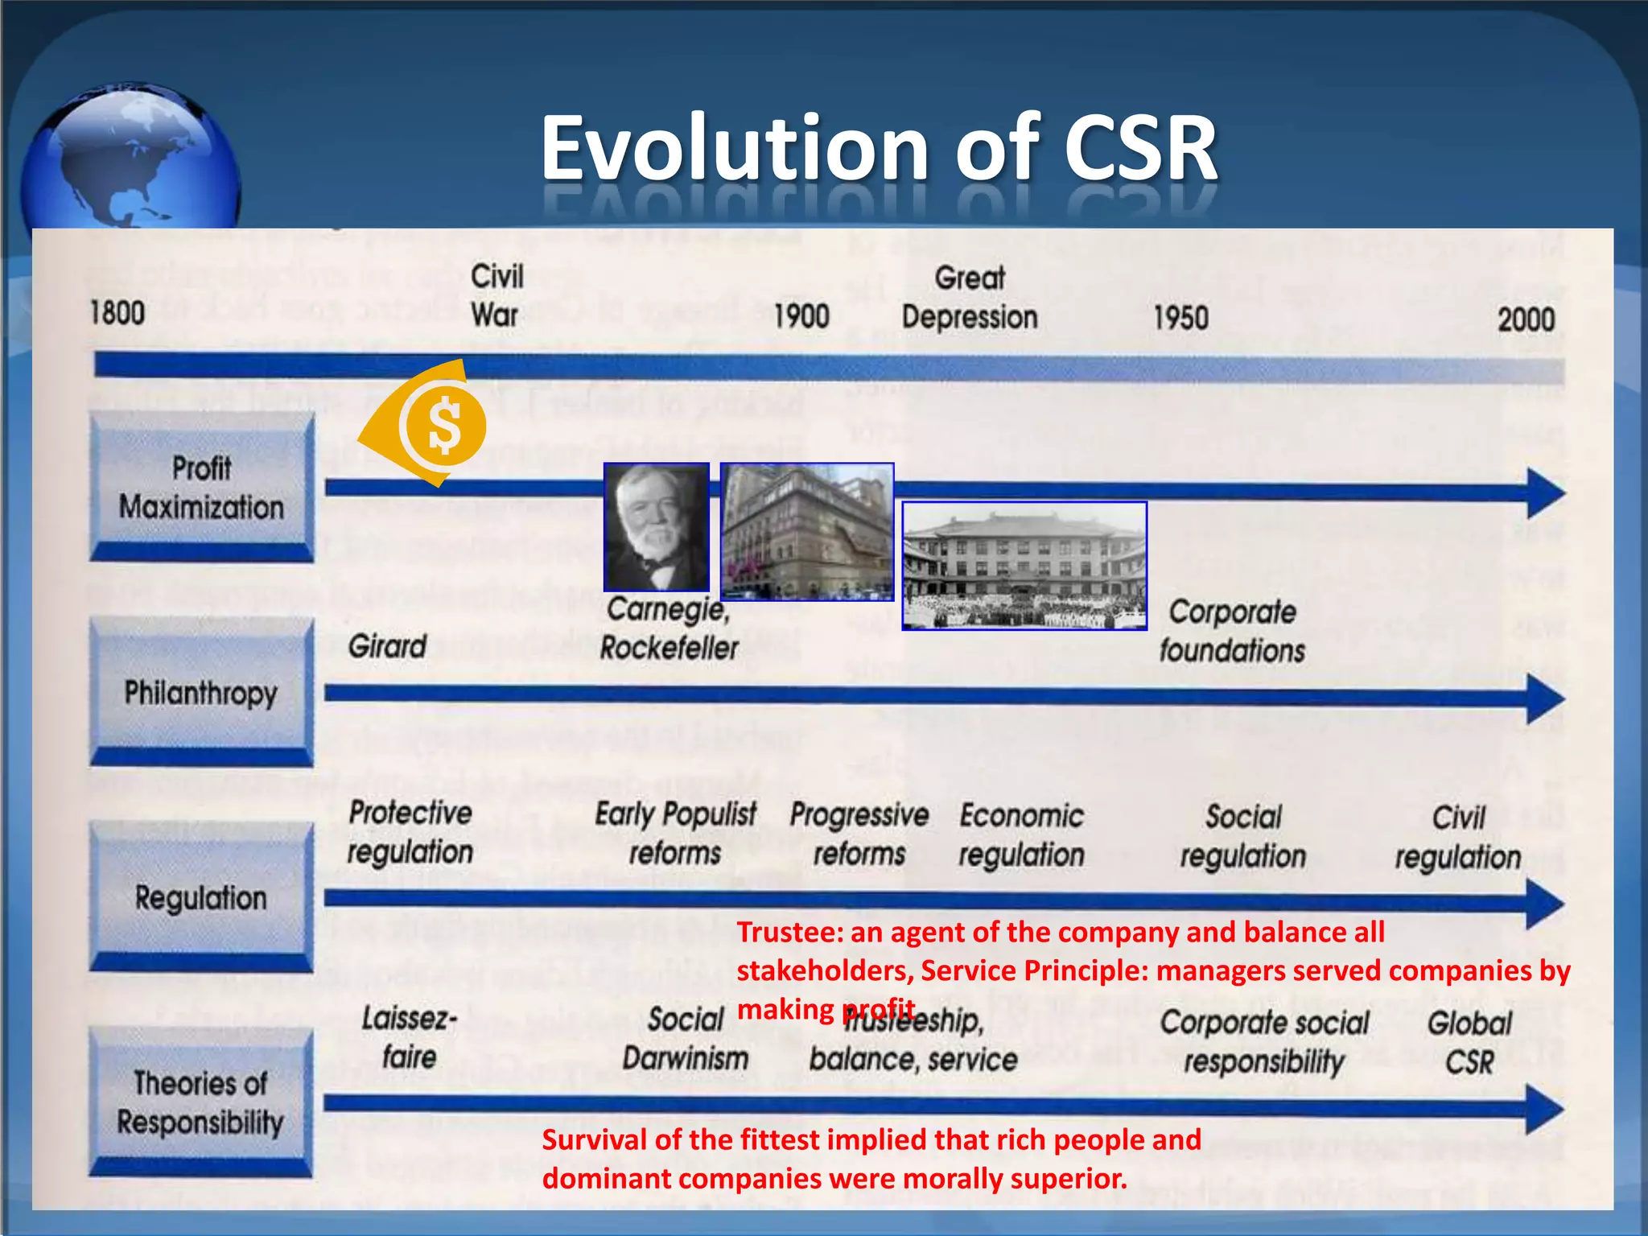Click the globe image in the corner
Image resolution: width=1648 pixels, height=1236 pixels.
pos(130,155)
